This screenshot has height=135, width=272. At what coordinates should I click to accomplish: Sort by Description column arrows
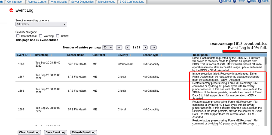tap(210, 55)
